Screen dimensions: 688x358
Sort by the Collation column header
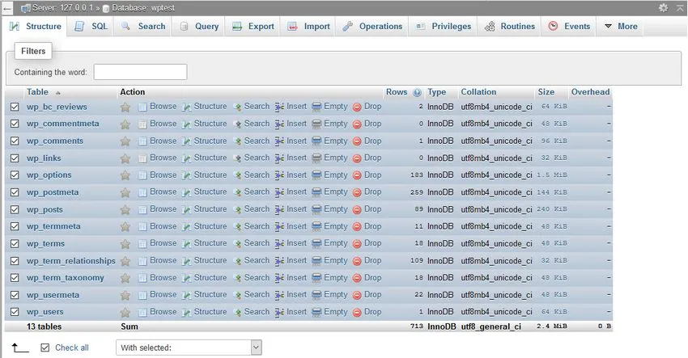[x=478, y=92]
